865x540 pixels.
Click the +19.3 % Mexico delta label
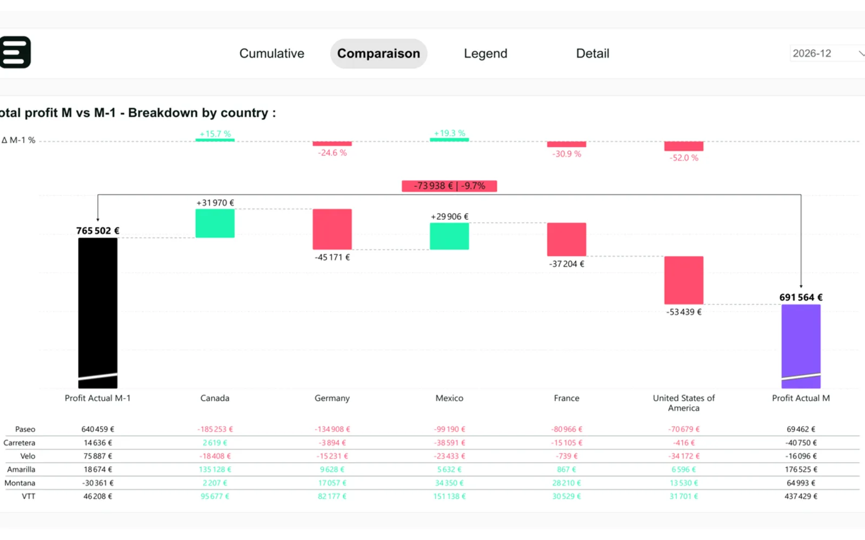tap(449, 133)
